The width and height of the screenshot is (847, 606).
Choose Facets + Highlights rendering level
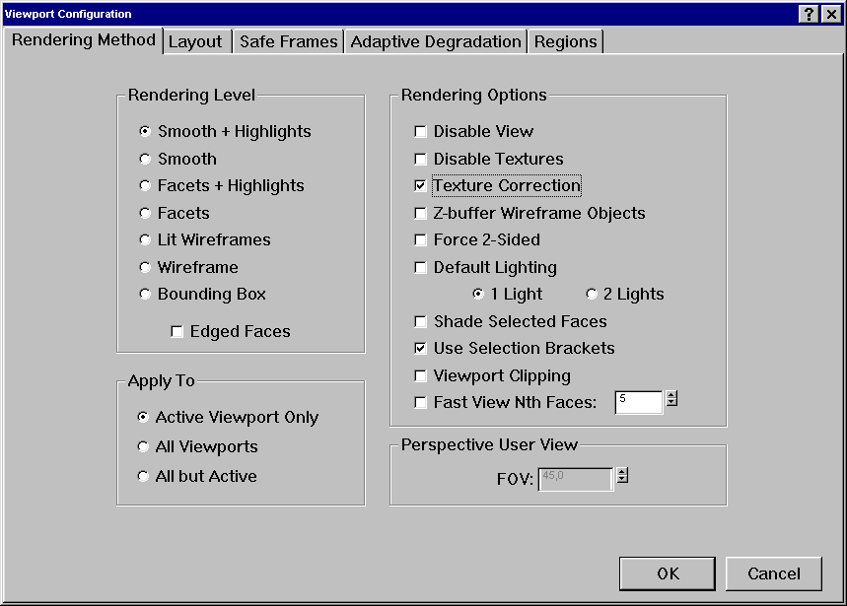[x=146, y=185]
